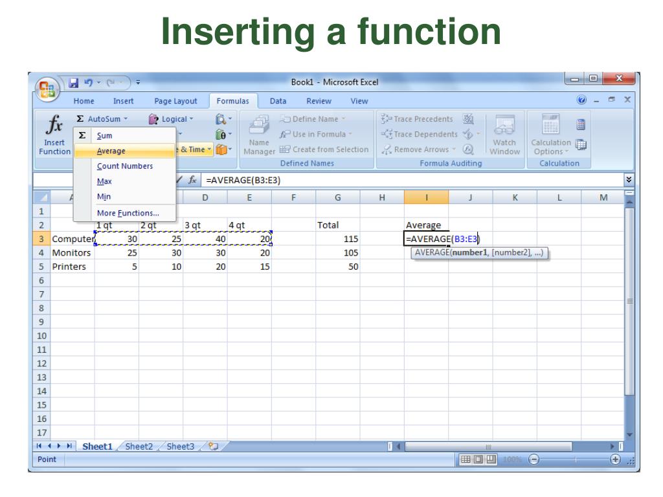Switch to the Data tab
The image size is (663, 497).
pos(278,102)
